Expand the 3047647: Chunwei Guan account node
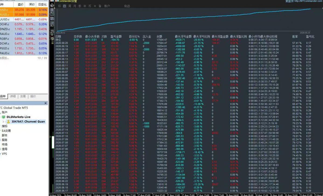This screenshot has height=196, width=323. tap(3, 122)
